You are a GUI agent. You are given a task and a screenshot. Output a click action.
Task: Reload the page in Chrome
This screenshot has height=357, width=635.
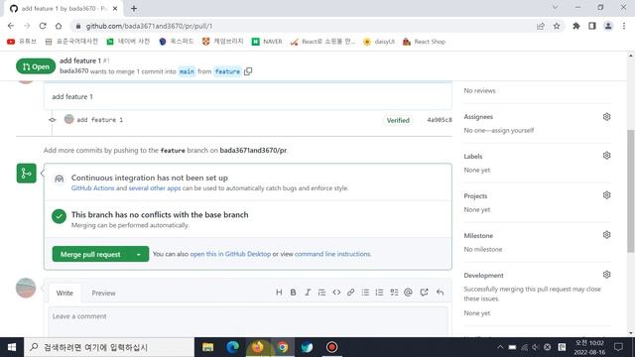click(43, 26)
